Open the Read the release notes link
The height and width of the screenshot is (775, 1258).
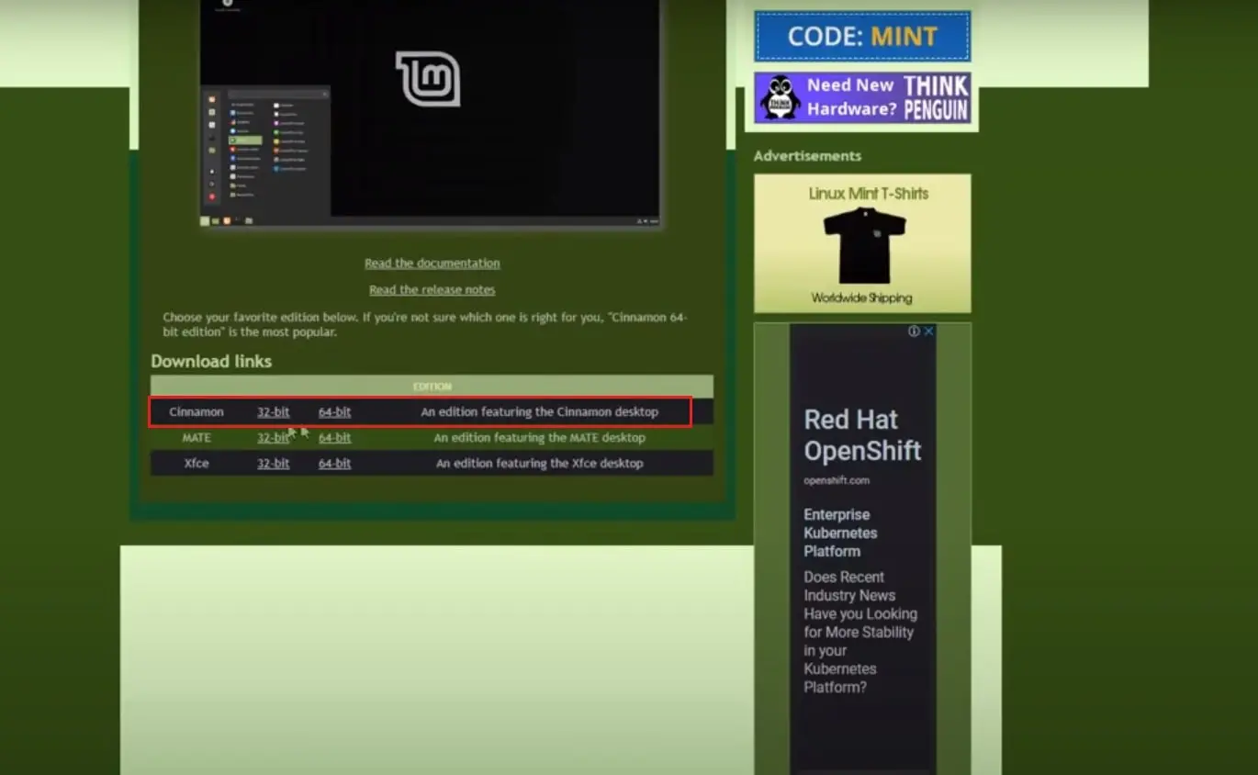(432, 290)
